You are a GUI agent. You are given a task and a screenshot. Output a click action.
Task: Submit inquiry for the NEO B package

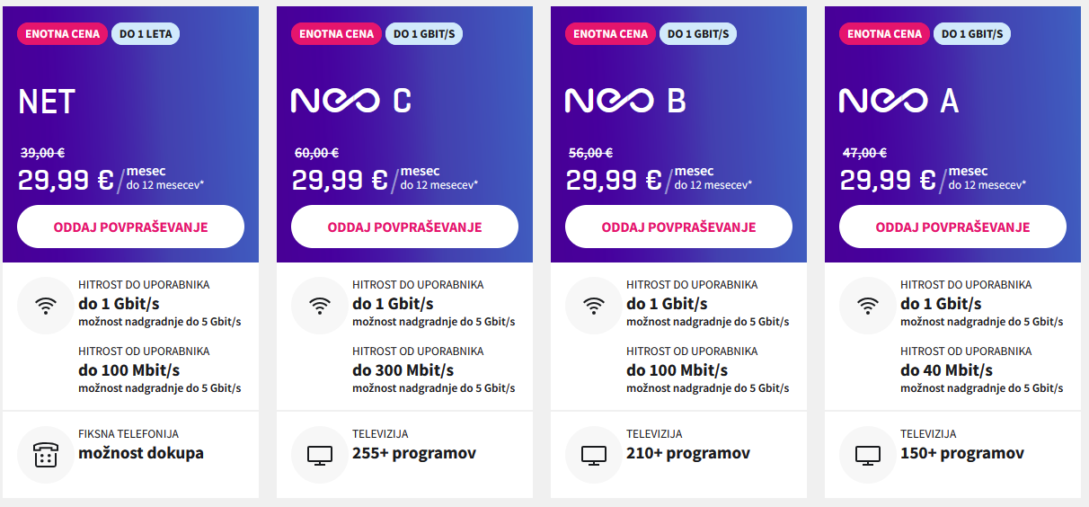pyautogui.click(x=678, y=227)
